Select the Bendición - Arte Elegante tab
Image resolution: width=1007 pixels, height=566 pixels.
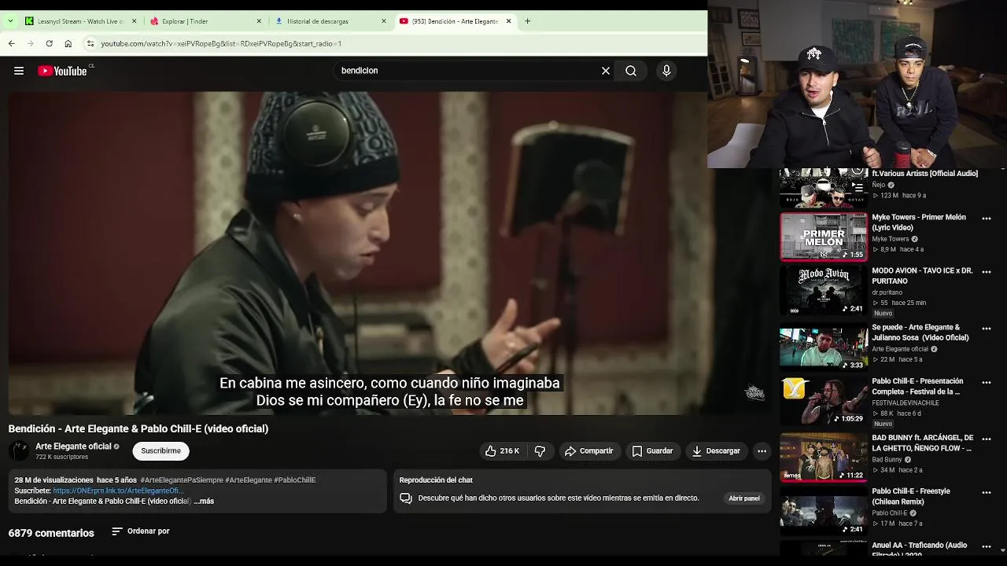455,21
